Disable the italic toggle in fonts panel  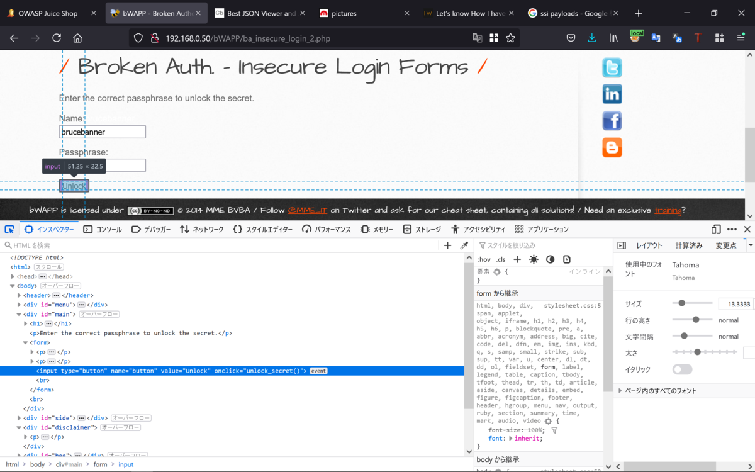(x=682, y=369)
